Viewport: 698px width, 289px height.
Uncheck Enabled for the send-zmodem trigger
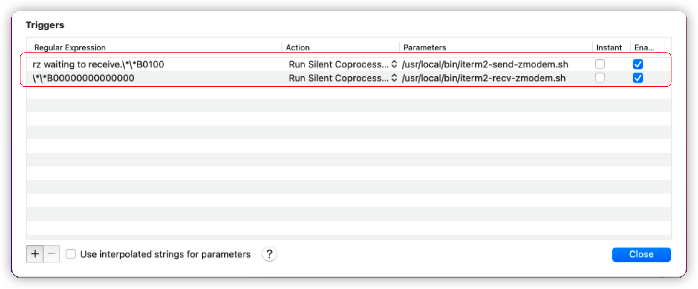coord(638,64)
